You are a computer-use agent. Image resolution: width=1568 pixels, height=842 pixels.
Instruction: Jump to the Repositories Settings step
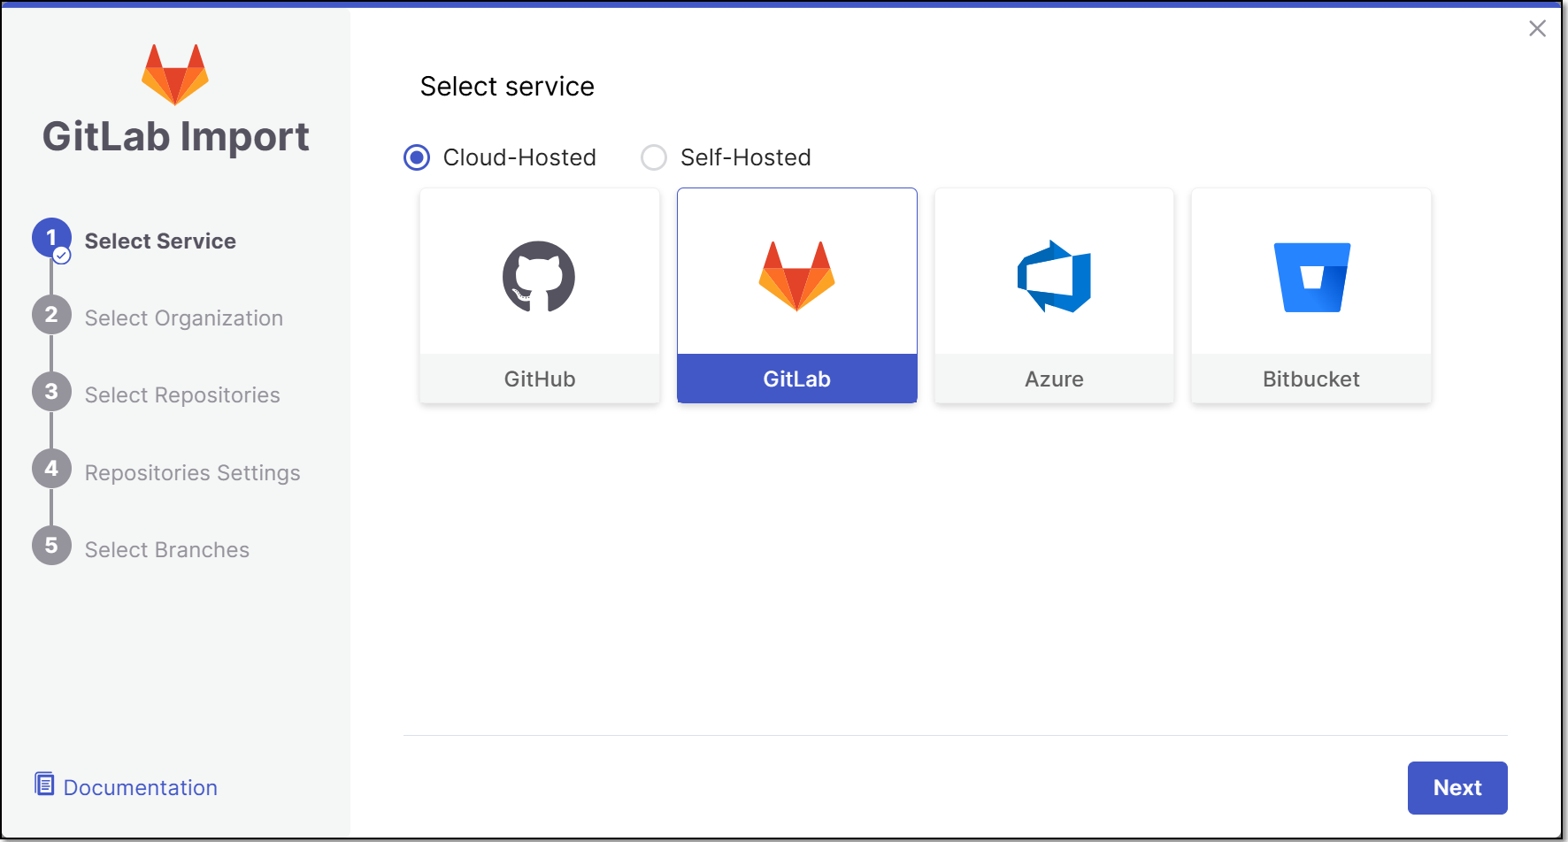pyautogui.click(x=192, y=473)
